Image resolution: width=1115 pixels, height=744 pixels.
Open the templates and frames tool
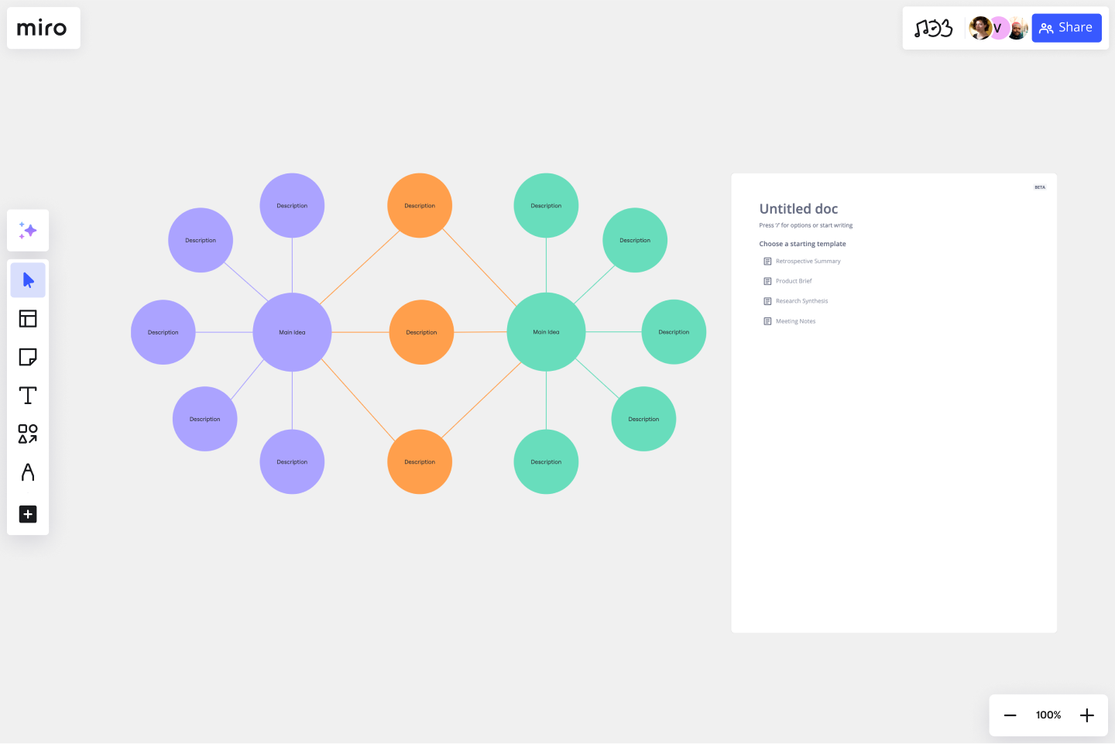[x=28, y=318]
